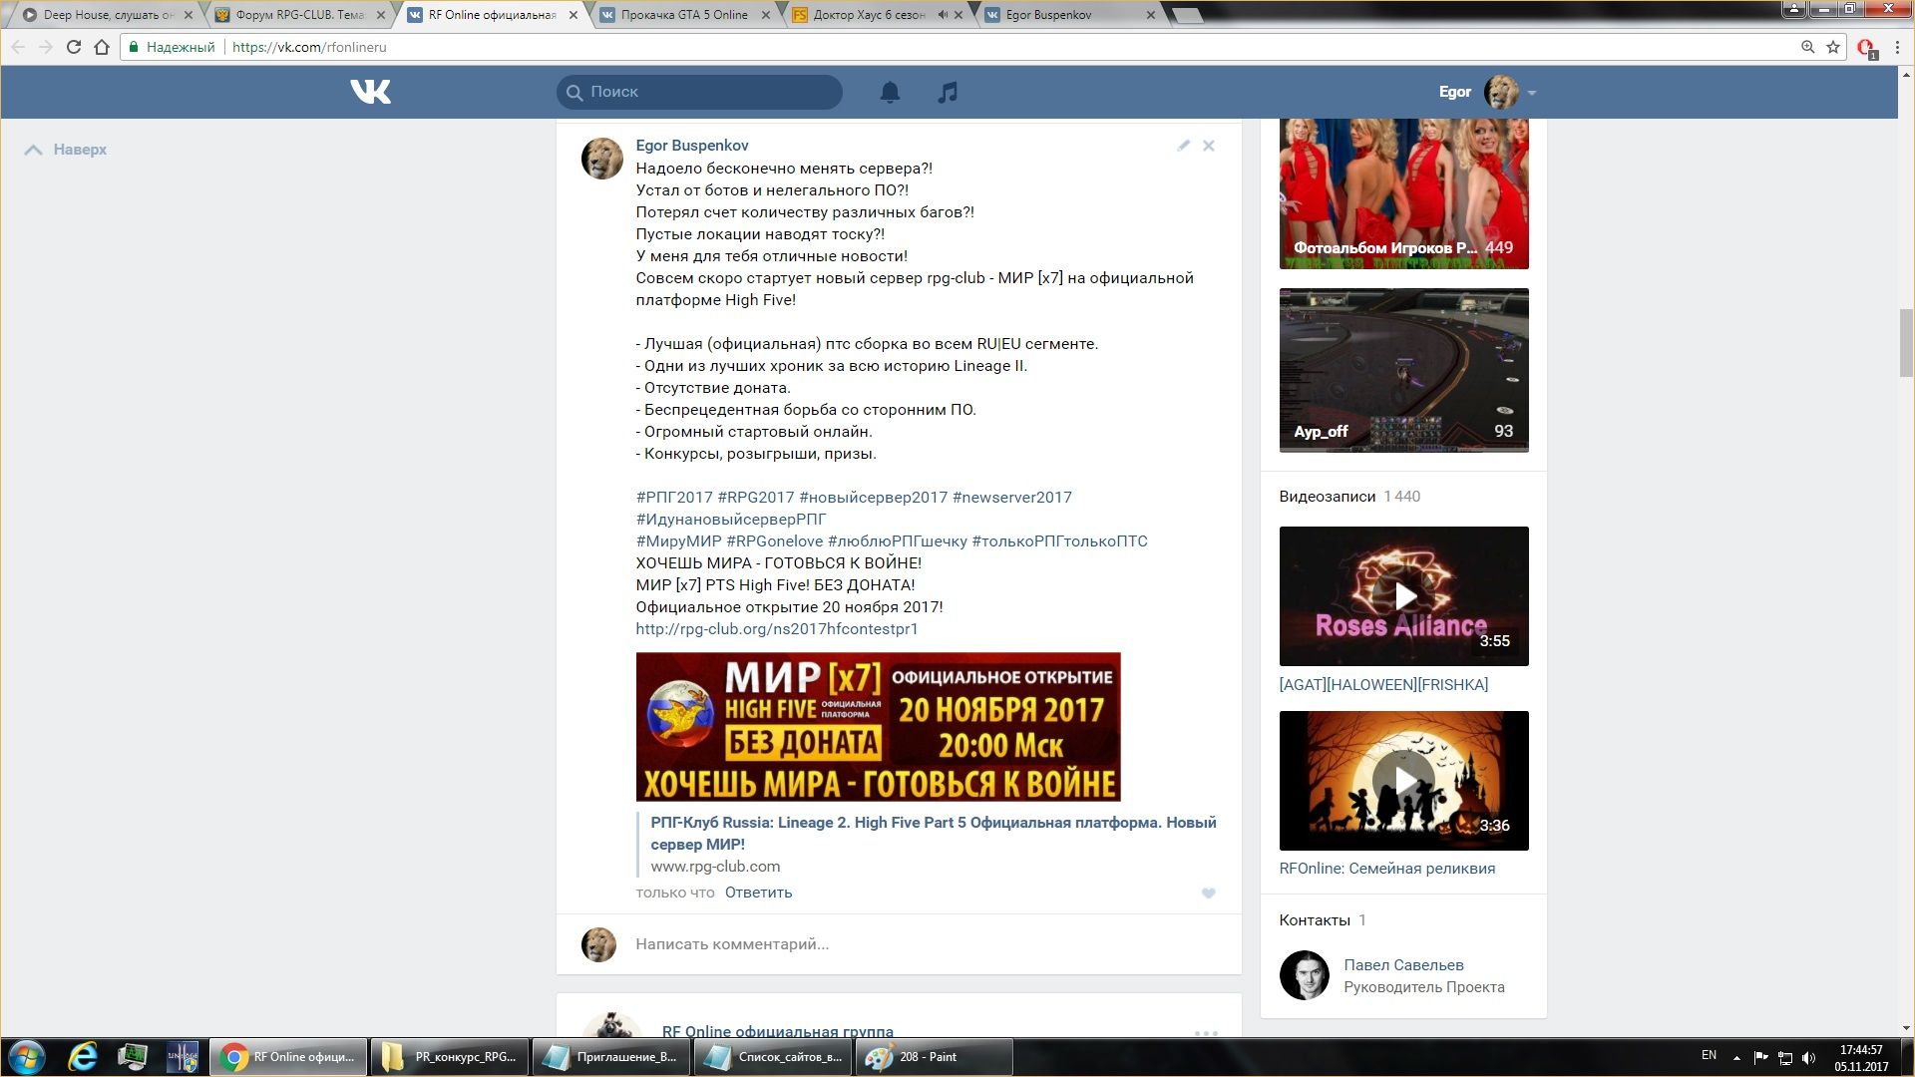Open the VK logo home
The width and height of the screenshot is (1915, 1077).
point(370,92)
